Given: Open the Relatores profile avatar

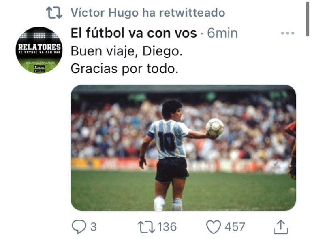Looking at the screenshot, I should [x=39, y=50].
